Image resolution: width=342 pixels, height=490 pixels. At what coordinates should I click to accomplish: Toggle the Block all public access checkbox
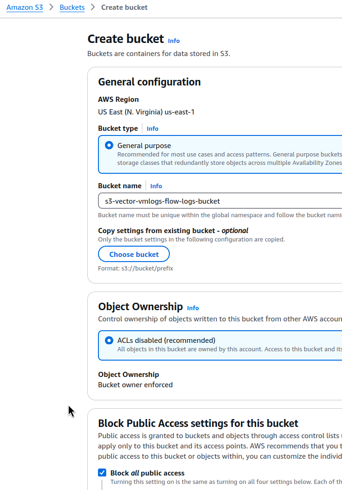[102, 473]
